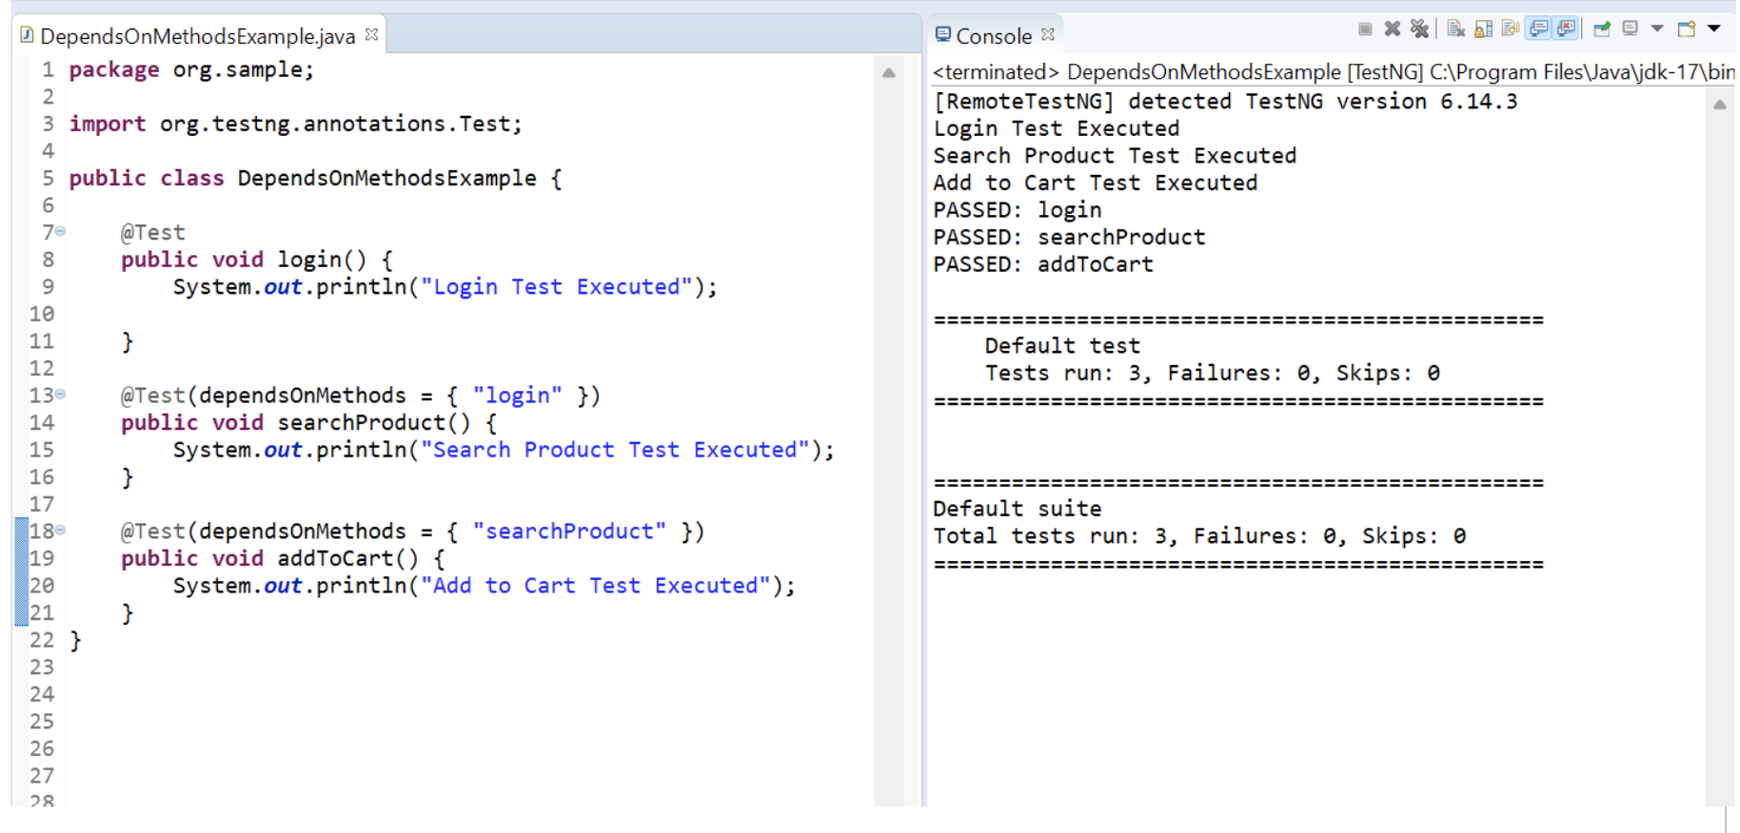Toggle Word Wrap in Console
Screen dimensions: 1740x833
tap(1510, 29)
